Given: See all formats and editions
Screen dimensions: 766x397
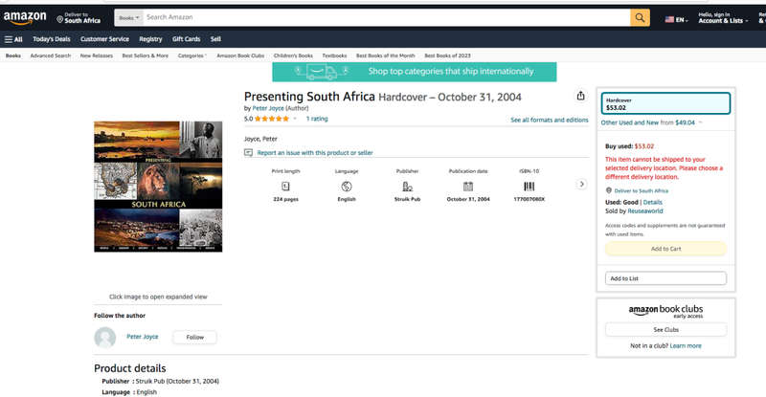Looking at the screenshot, I should 550,120.
